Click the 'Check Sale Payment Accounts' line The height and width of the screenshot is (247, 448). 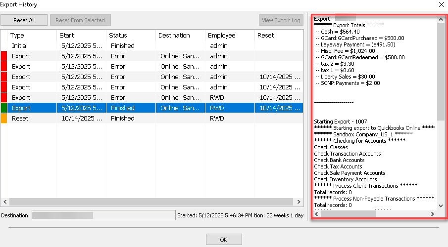pos(349,173)
